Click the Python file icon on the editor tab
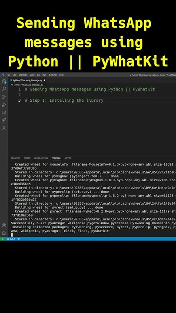 [x=11, y=80]
